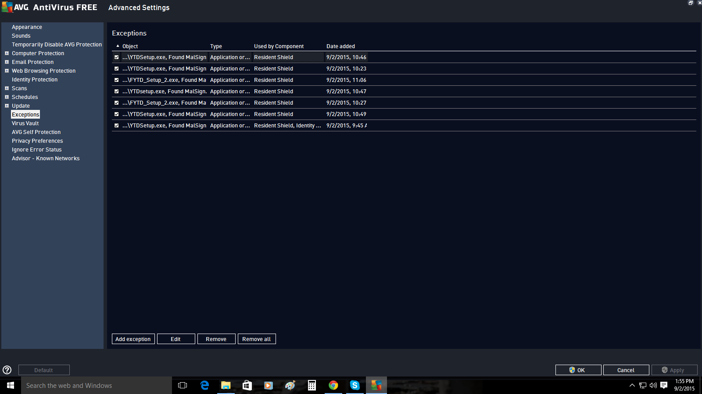Viewport: 702px width, 394px height.
Task: Open network status tray icon
Action: point(643,385)
